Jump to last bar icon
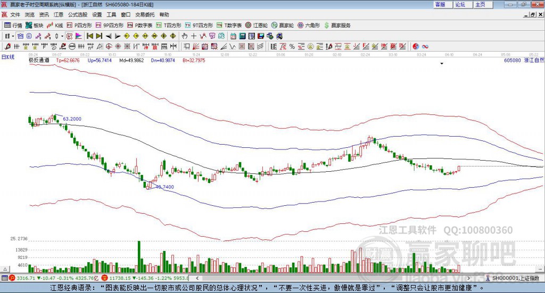The height and width of the screenshot is (293, 545). [99, 36]
